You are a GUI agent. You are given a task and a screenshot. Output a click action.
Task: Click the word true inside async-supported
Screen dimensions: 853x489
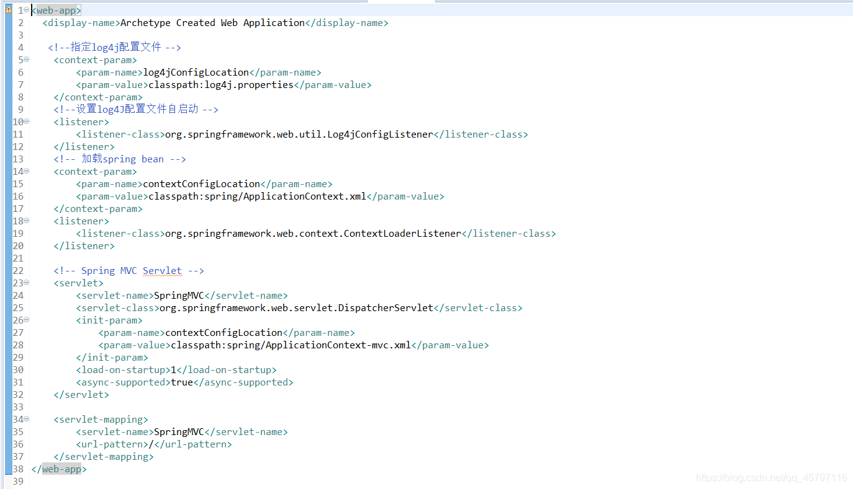click(x=181, y=382)
